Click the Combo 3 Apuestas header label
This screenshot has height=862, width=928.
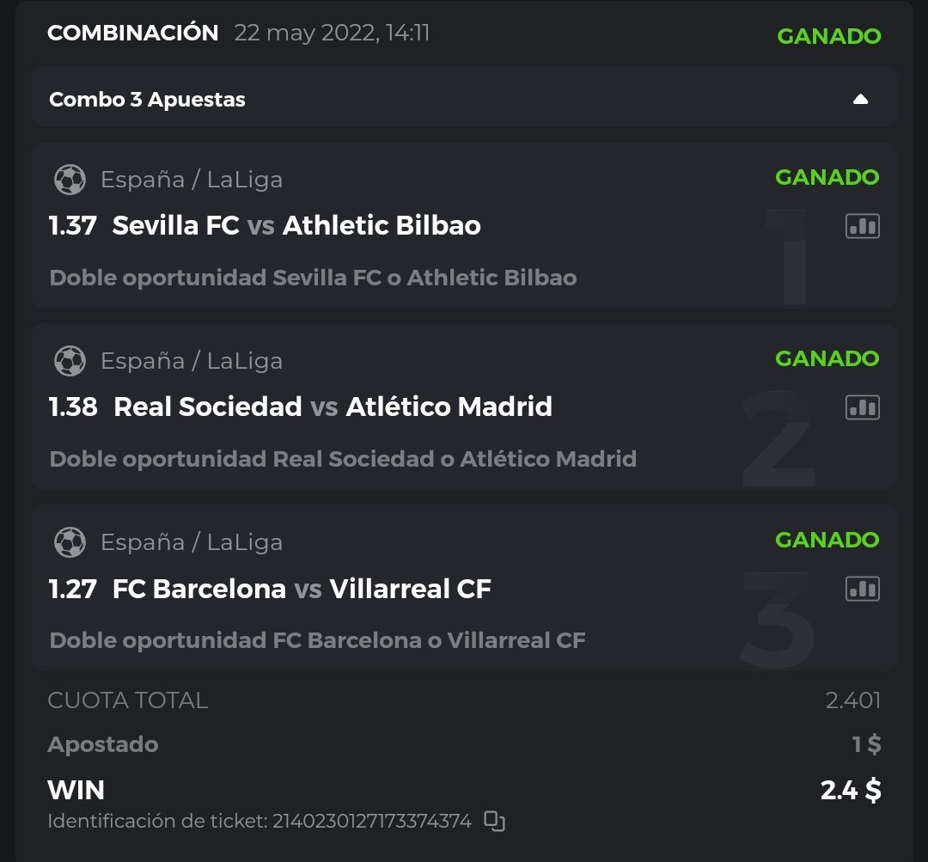(147, 100)
